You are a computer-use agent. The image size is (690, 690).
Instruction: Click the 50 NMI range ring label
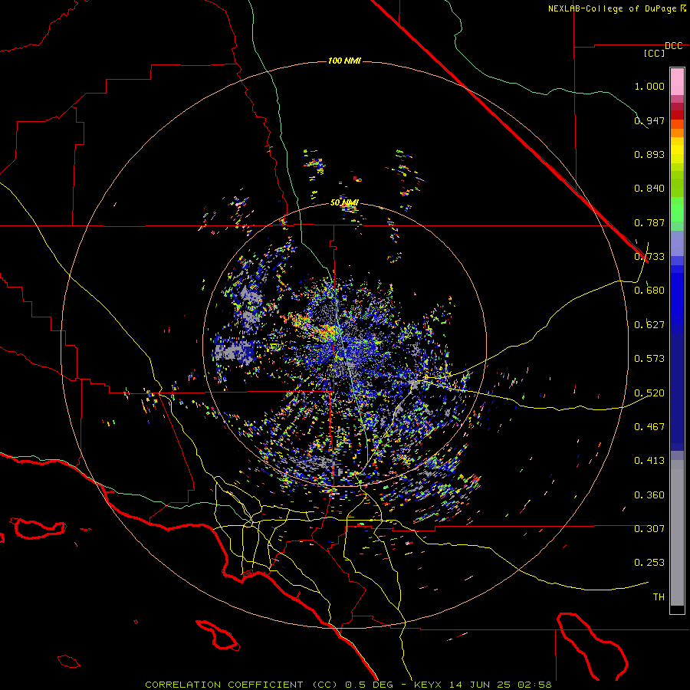click(344, 203)
